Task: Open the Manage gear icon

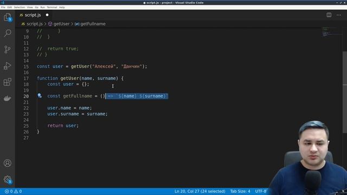Action: click(x=7, y=179)
